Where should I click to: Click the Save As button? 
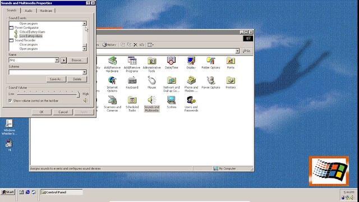click(56, 79)
